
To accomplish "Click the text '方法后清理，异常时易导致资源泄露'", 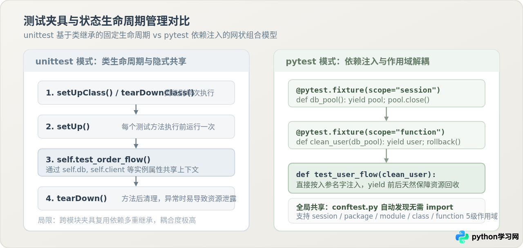I will (179, 199).
